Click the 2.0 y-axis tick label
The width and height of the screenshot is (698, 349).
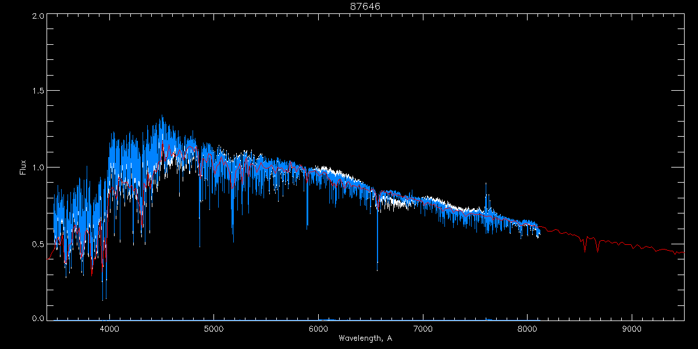point(37,16)
